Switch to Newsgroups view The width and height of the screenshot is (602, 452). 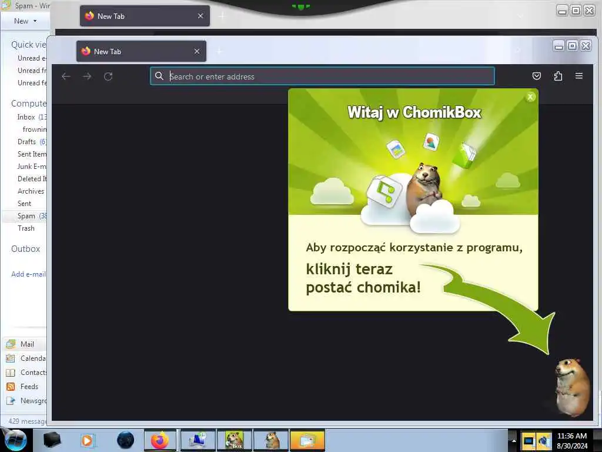pyautogui.click(x=25, y=400)
